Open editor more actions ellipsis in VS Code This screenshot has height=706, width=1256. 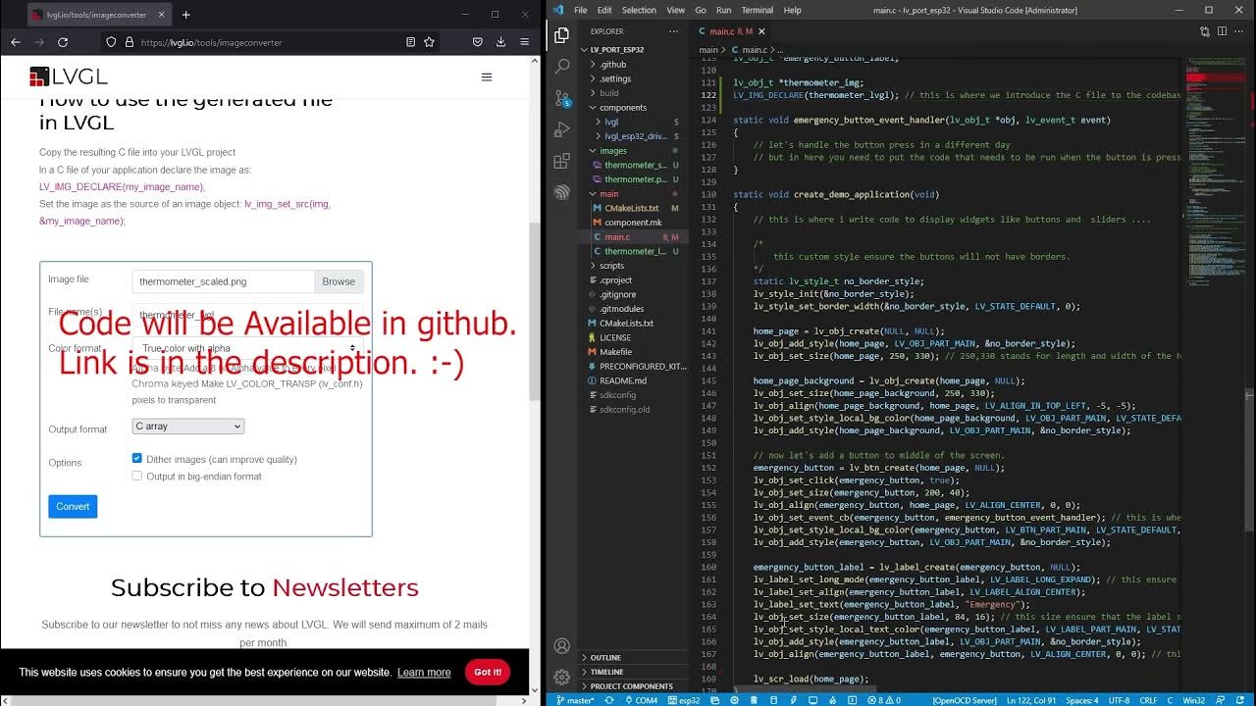(1238, 31)
